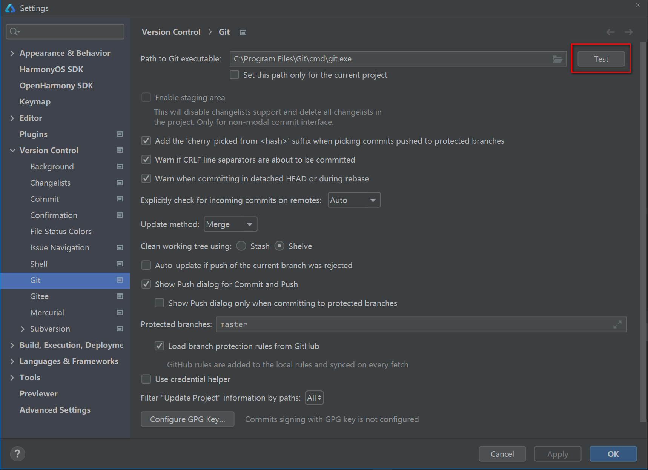Open the folder browser for Git executable path
The width and height of the screenshot is (648, 470).
pyautogui.click(x=557, y=59)
